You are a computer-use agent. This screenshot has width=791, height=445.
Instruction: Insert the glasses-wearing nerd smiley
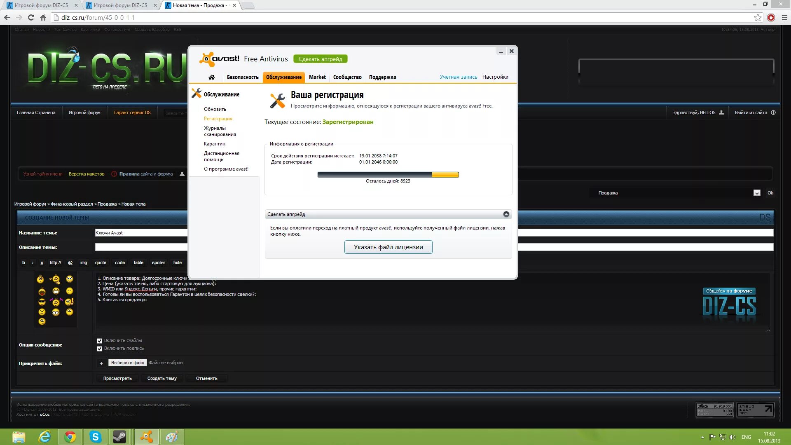click(56, 312)
